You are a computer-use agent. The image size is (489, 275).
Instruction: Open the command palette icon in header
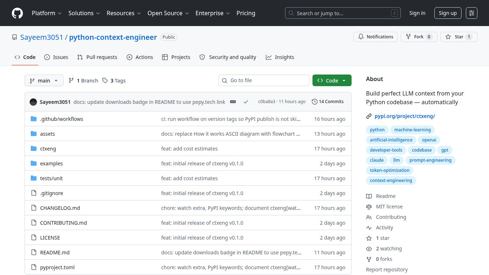click(472, 13)
